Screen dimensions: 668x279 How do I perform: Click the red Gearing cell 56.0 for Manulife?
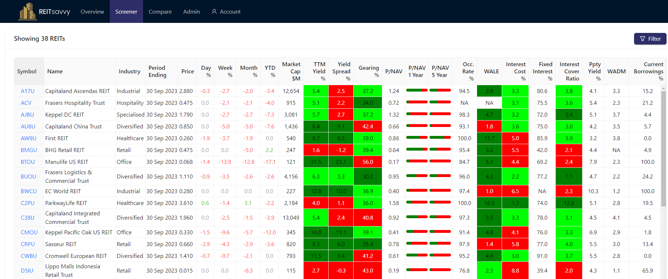[368, 162]
